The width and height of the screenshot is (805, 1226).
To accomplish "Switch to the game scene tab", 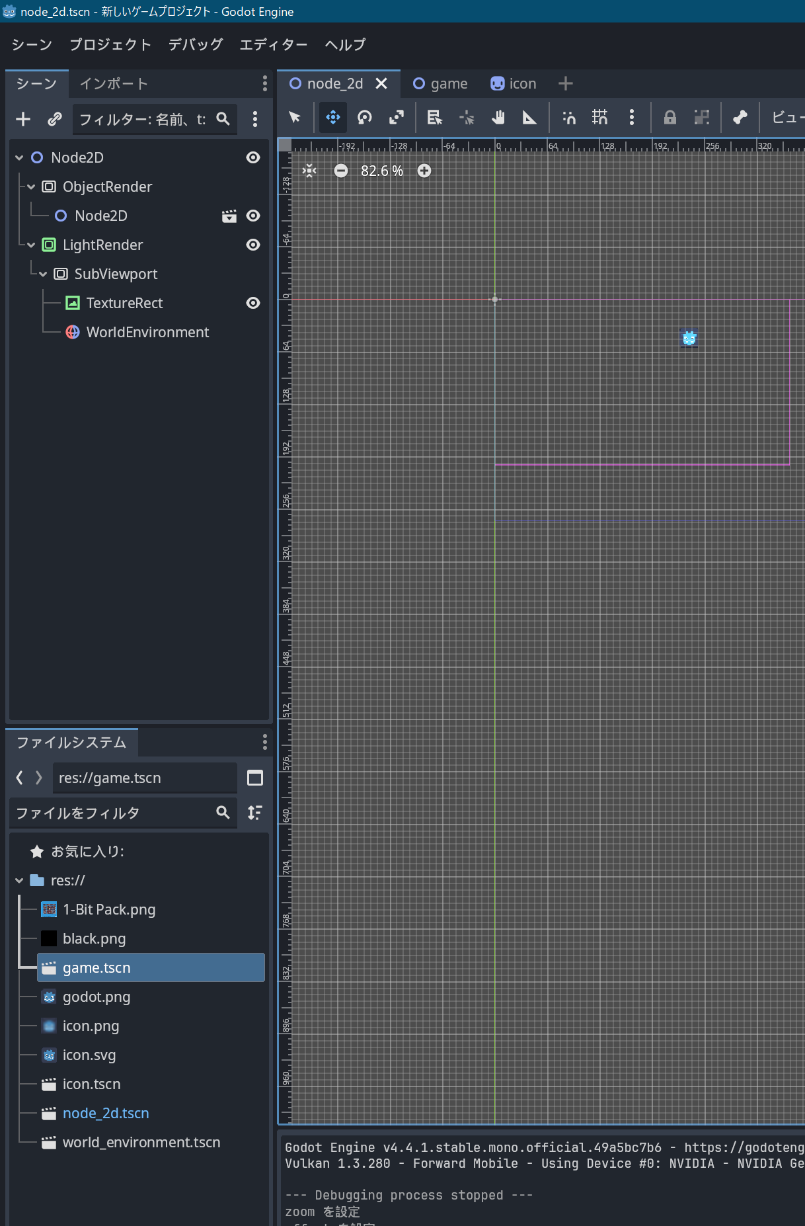I will (440, 84).
